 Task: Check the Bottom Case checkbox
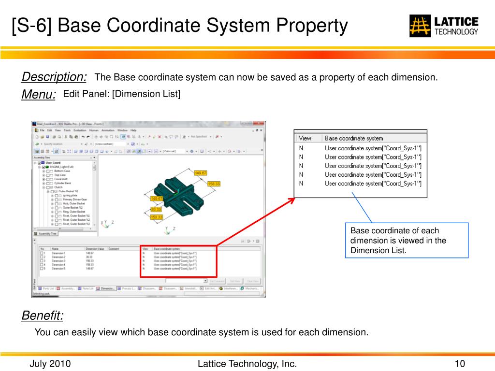point(48,171)
